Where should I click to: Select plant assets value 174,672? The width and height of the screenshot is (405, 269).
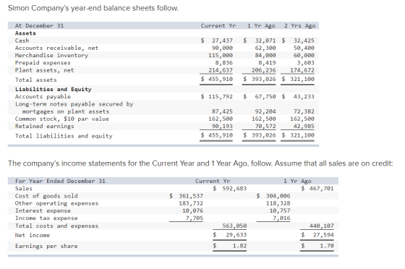coord(302,70)
